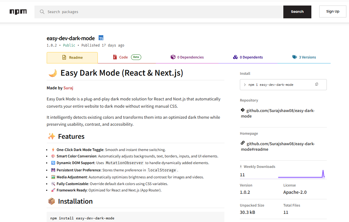
Task: Copy the npm install command icon
Action: pyautogui.click(x=317, y=84)
